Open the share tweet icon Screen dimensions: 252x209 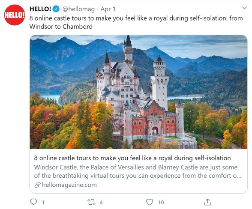[207, 202]
